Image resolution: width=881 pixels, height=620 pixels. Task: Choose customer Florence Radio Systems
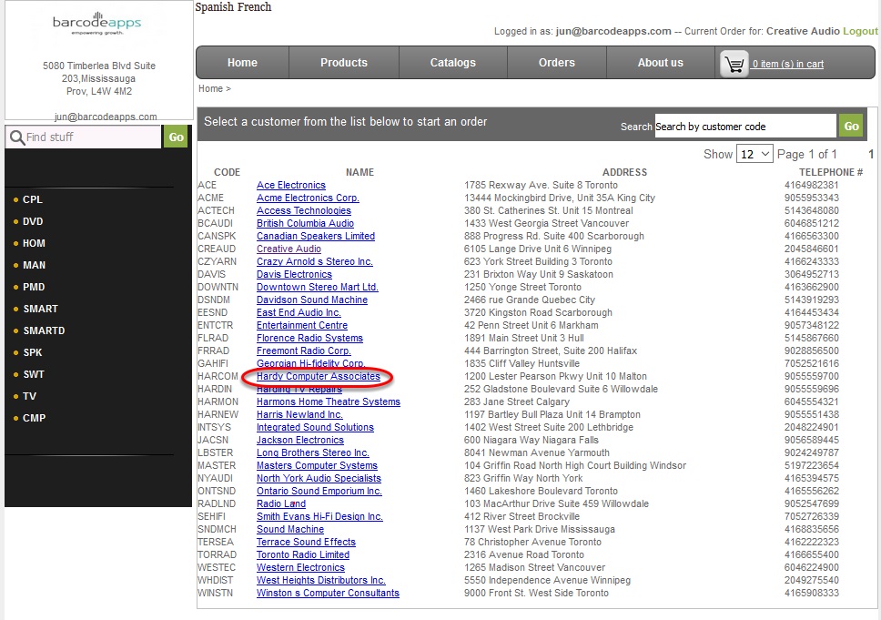(309, 338)
